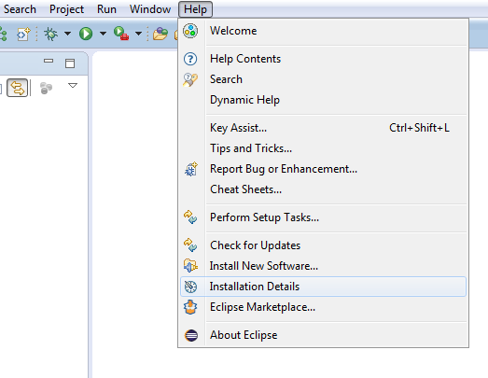Open the Window menu

[150, 9]
